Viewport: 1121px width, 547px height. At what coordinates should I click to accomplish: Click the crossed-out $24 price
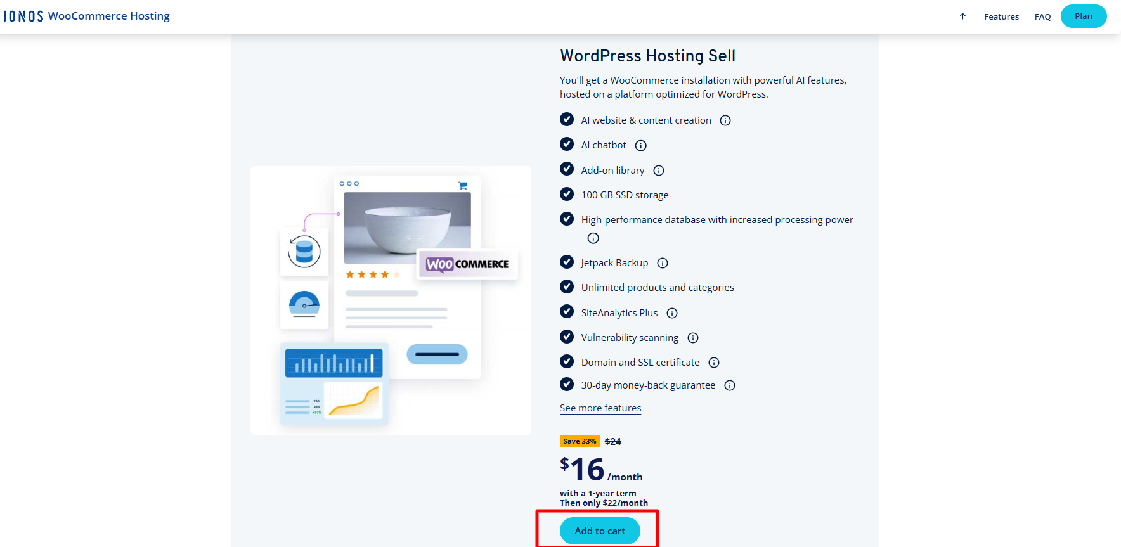(x=612, y=442)
